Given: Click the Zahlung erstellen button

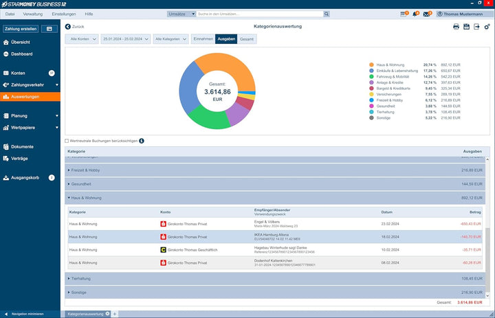Looking at the screenshot, I should click(x=21, y=29).
